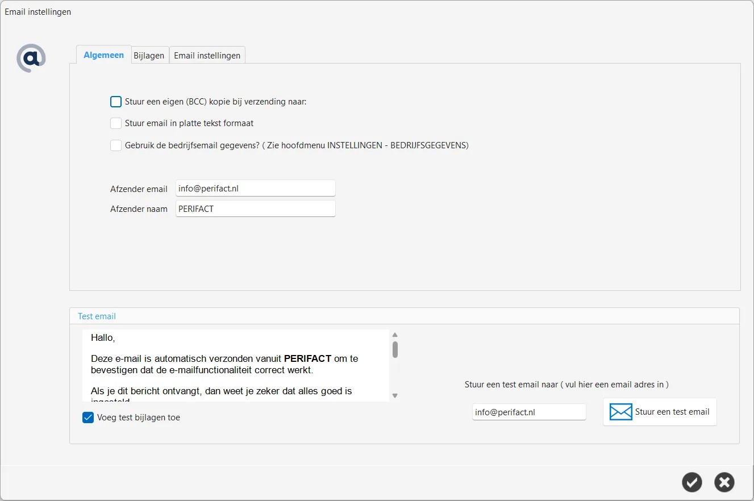The width and height of the screenshot is (754, 501).
Task: Grab the test email scrollbar thumb
Action: pos(395,349)
